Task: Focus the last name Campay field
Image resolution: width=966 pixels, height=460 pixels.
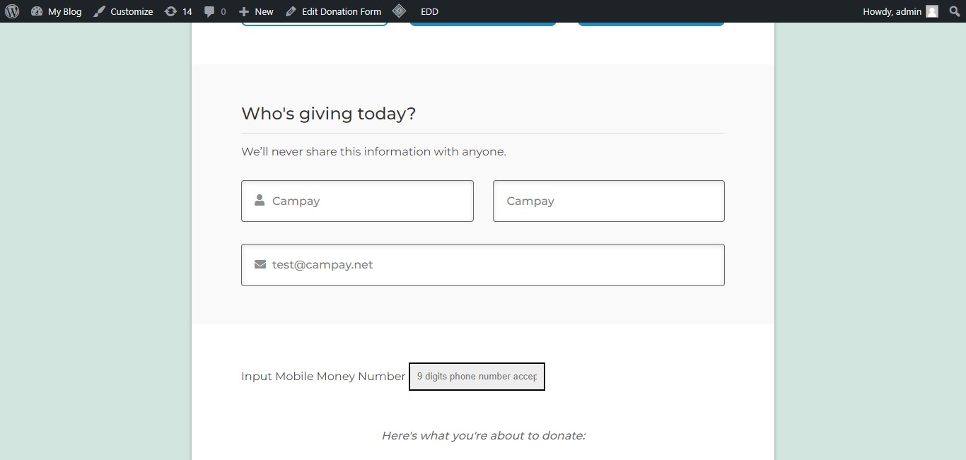Action: click(x=609, y=201)
